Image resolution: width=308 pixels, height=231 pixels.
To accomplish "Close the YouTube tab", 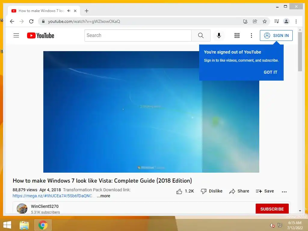I will pyautogui.click(x=75, y=11).
